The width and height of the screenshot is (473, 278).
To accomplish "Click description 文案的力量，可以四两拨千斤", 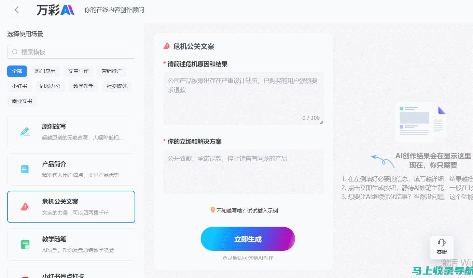I will tap(75, 213).
